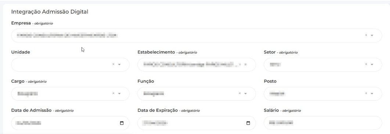Viewport: 390px width, 134px height.
Task: Clear the Empresa selection with the x icon
Action: [x=366, y=35]
